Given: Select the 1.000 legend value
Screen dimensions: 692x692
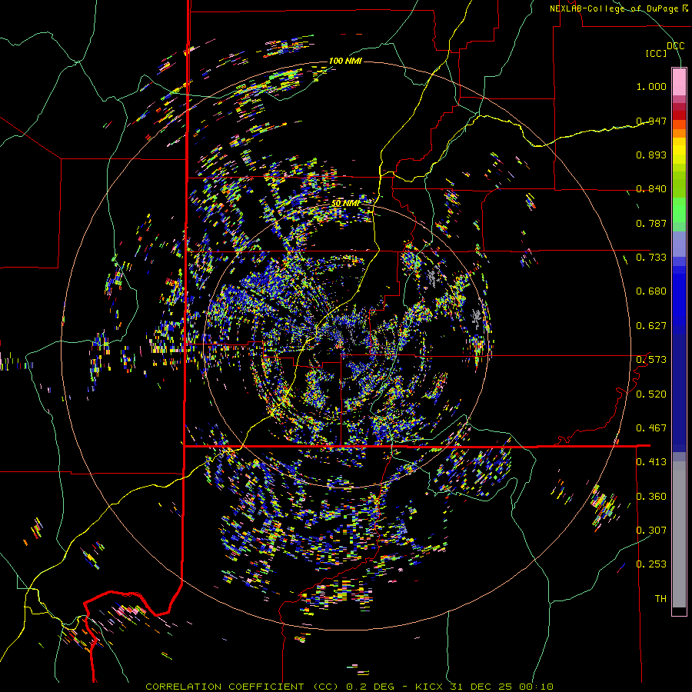Looking at the screenshot, I should pos(651,86).
